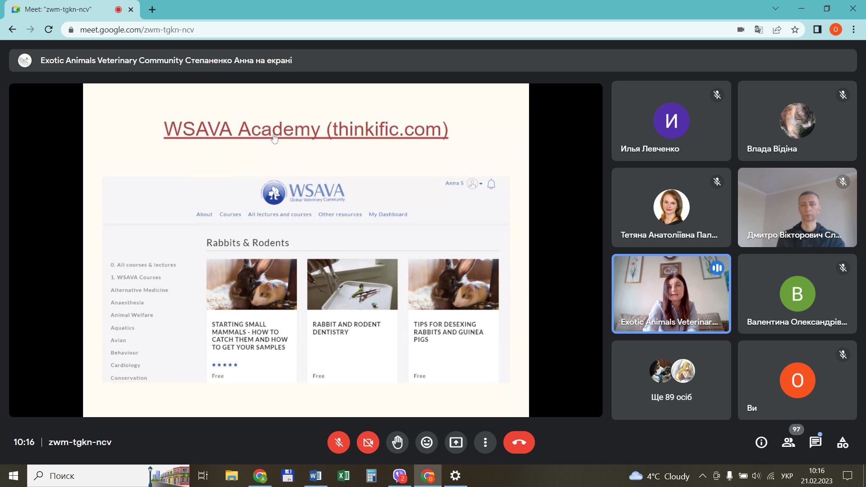
Task: Select Тетяна Анатоліївна participant tile
Action: [671, 207]
